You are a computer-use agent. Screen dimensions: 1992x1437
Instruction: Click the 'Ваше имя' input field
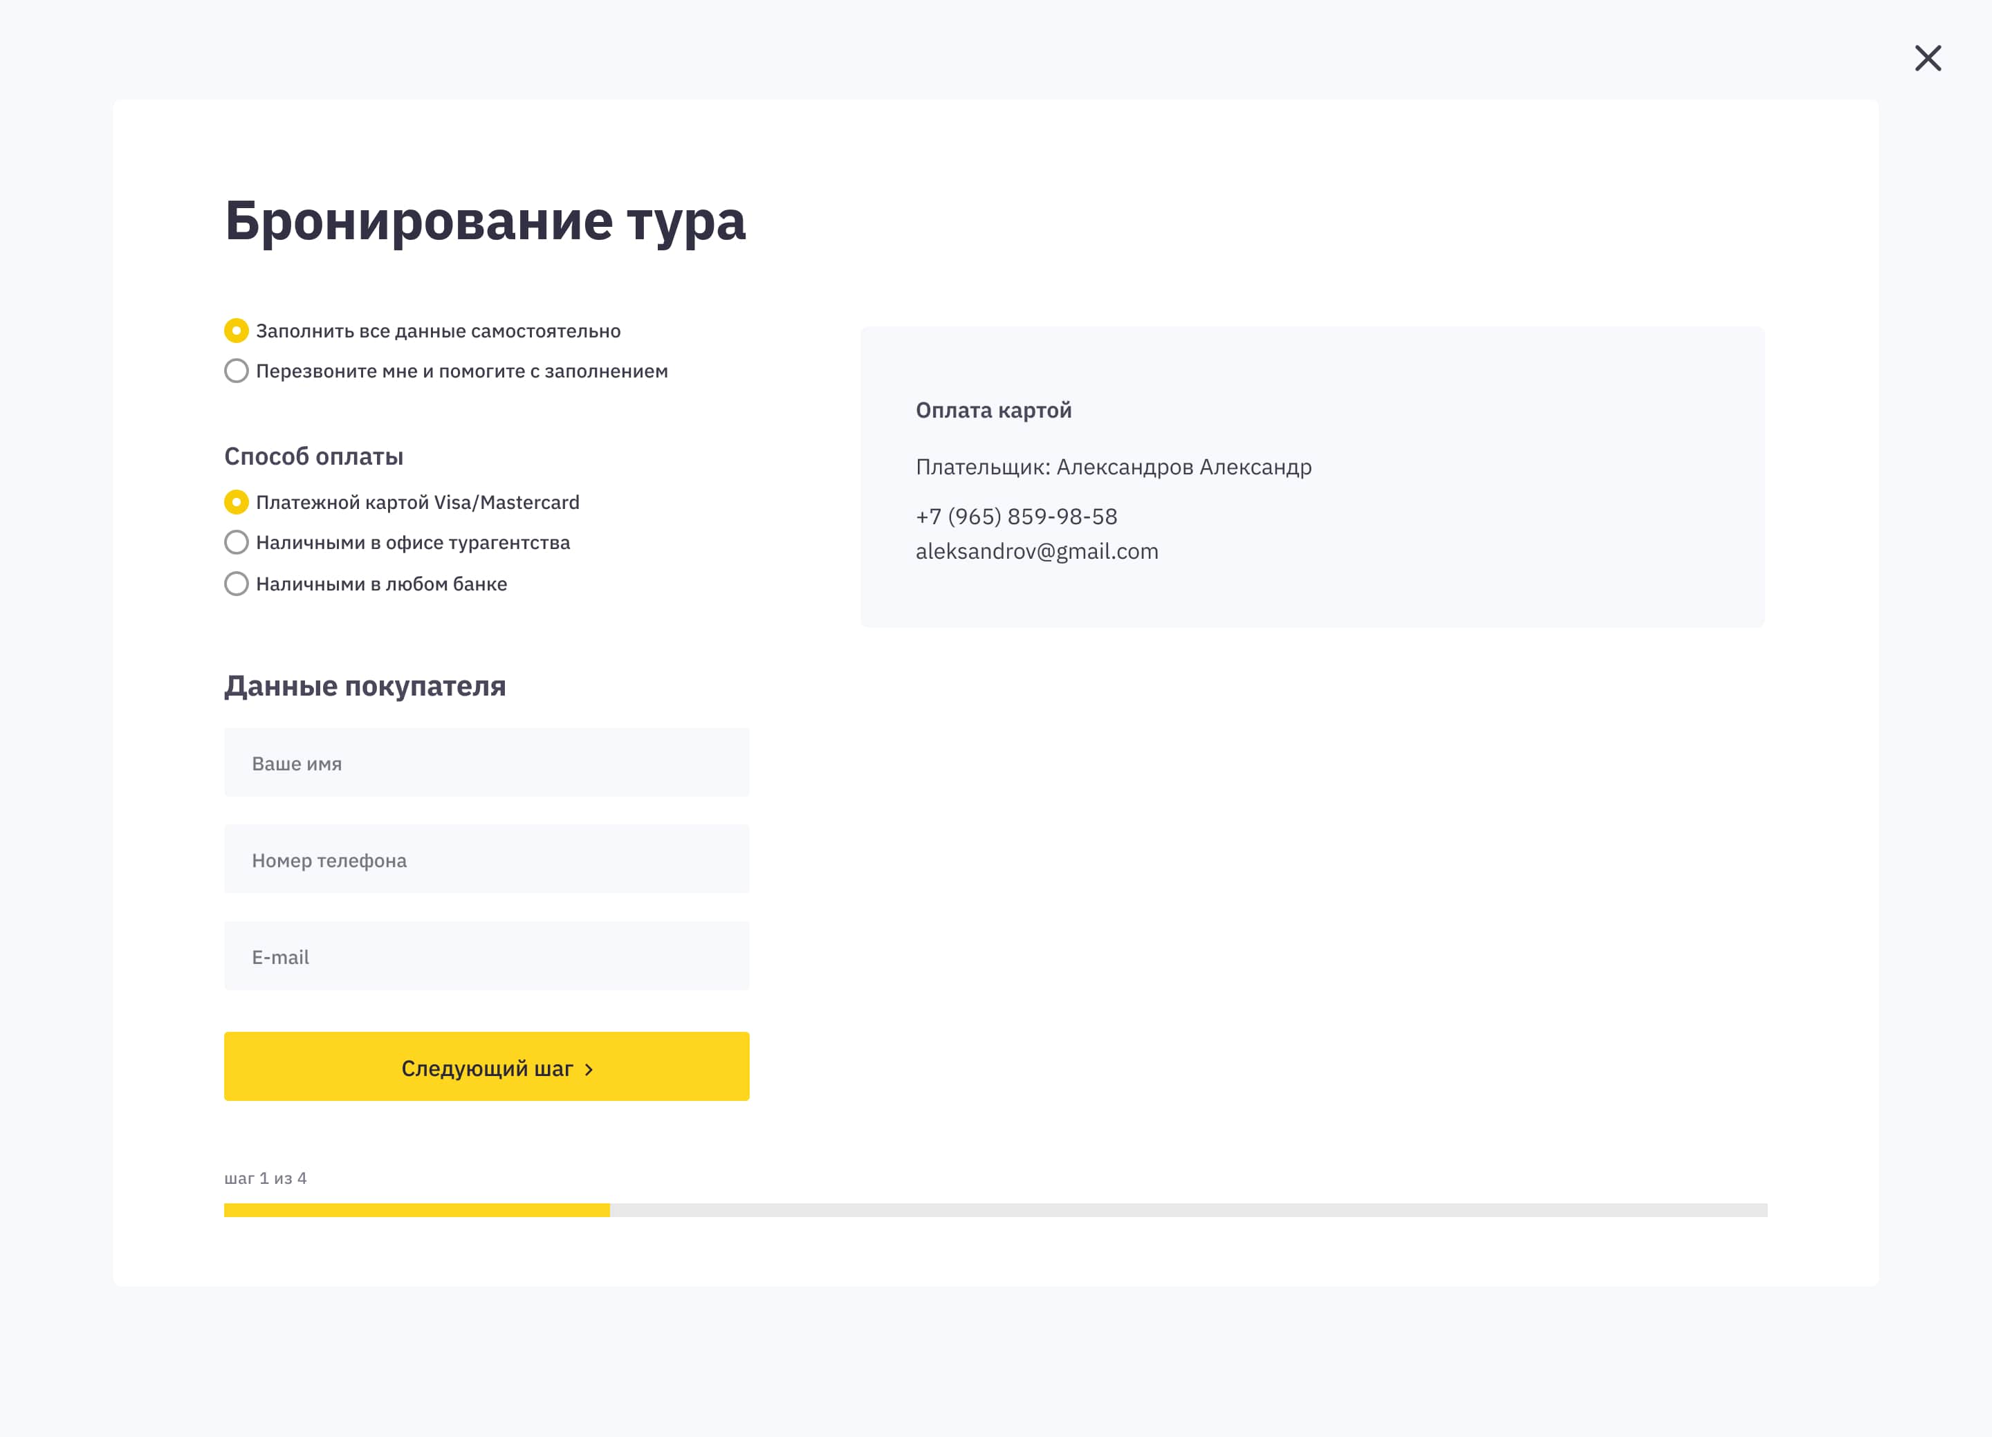tap(486, 763)
